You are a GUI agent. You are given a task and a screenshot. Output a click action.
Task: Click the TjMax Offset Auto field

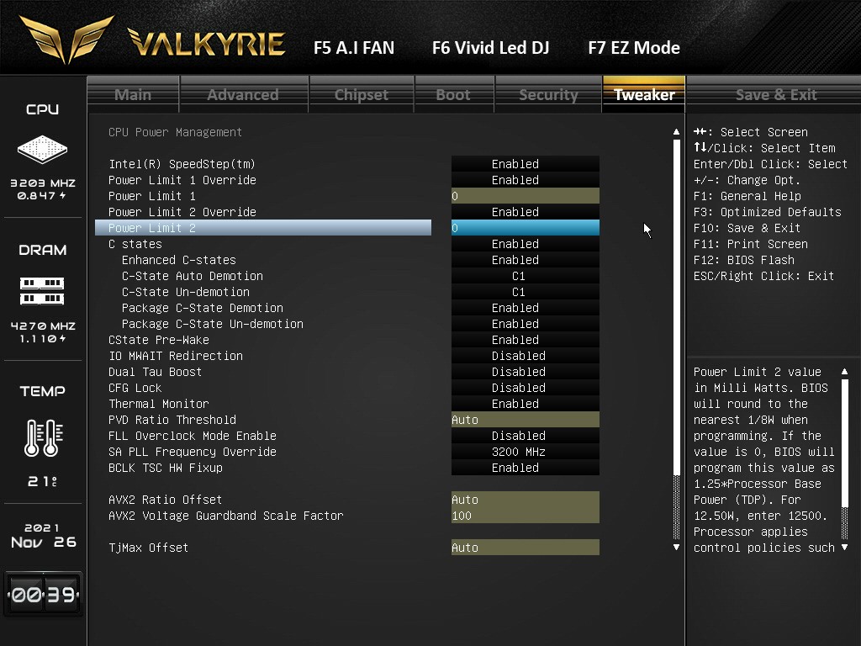pyautogui.click(x=525, y=547)
